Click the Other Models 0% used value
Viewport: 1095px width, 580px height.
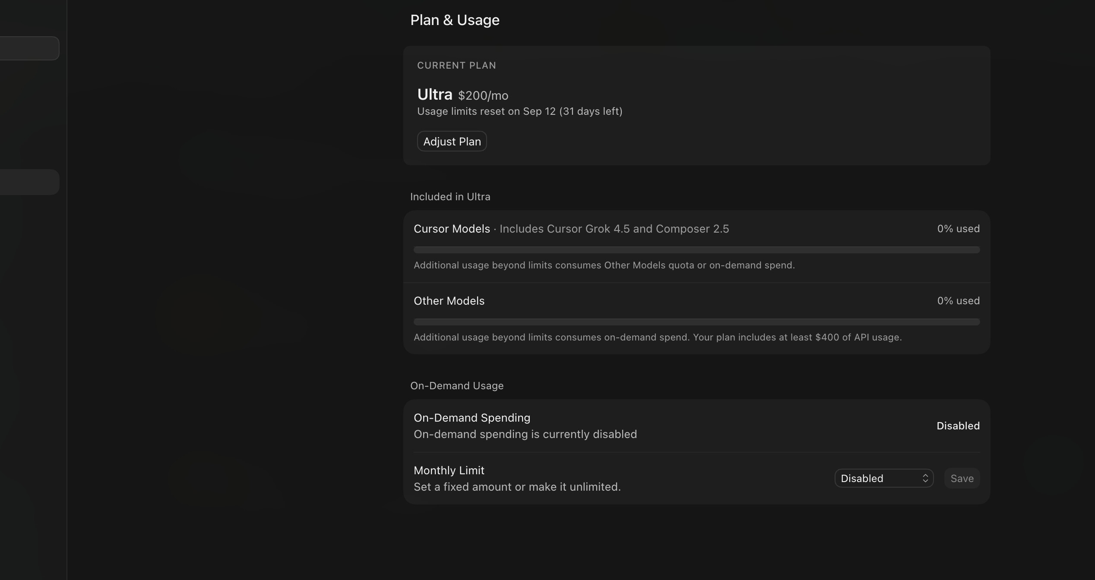(x=958, y=301)
